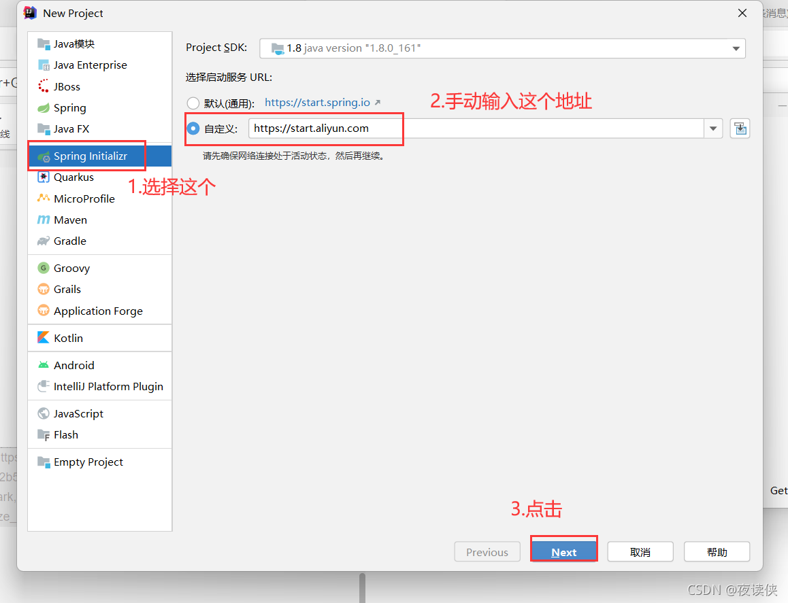
Task: Select the 默认(通用) radio button
Action: [193, 103]
